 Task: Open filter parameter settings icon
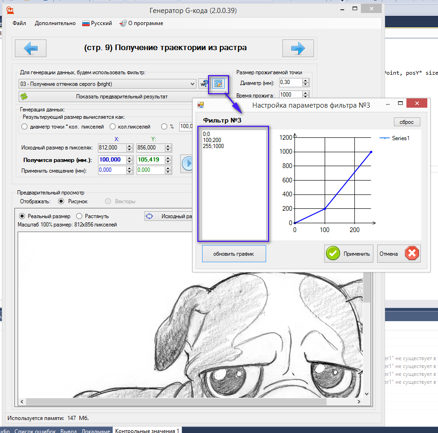pyautogui.click(x=218, y=84)
